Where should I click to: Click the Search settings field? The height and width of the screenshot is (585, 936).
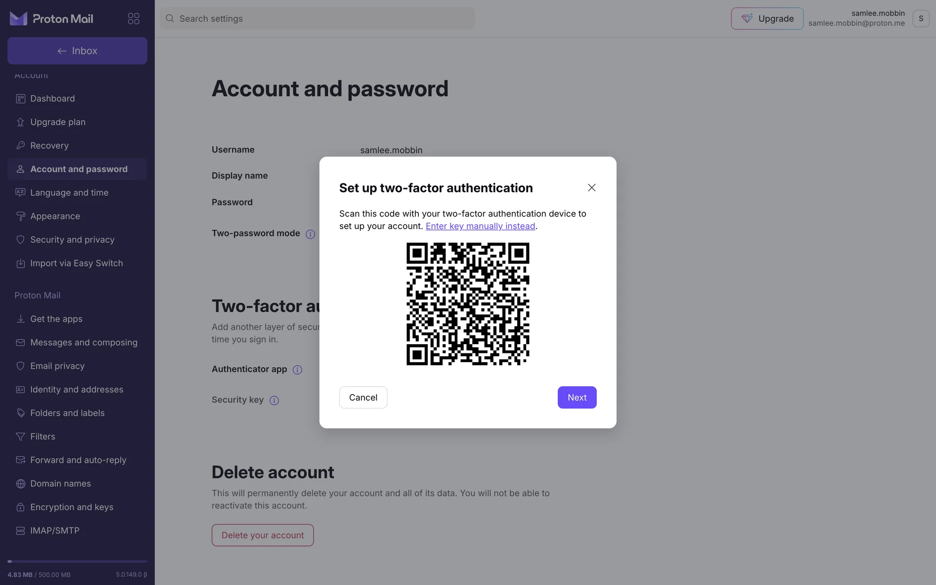[322, 19]
